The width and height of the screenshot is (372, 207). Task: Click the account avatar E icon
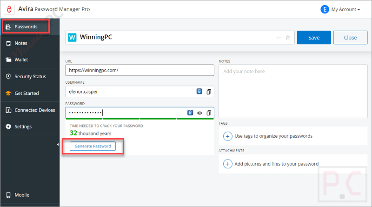325,9
